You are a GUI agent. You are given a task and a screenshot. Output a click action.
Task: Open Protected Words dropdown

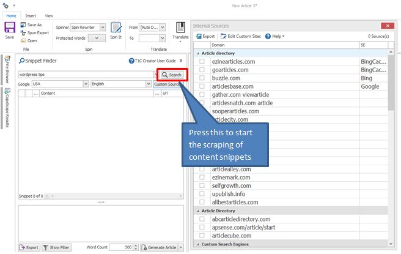point(97,38)
